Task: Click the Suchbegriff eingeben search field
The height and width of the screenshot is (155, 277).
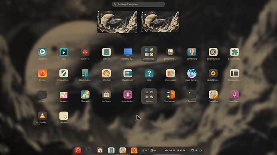Action: [138, 4]
